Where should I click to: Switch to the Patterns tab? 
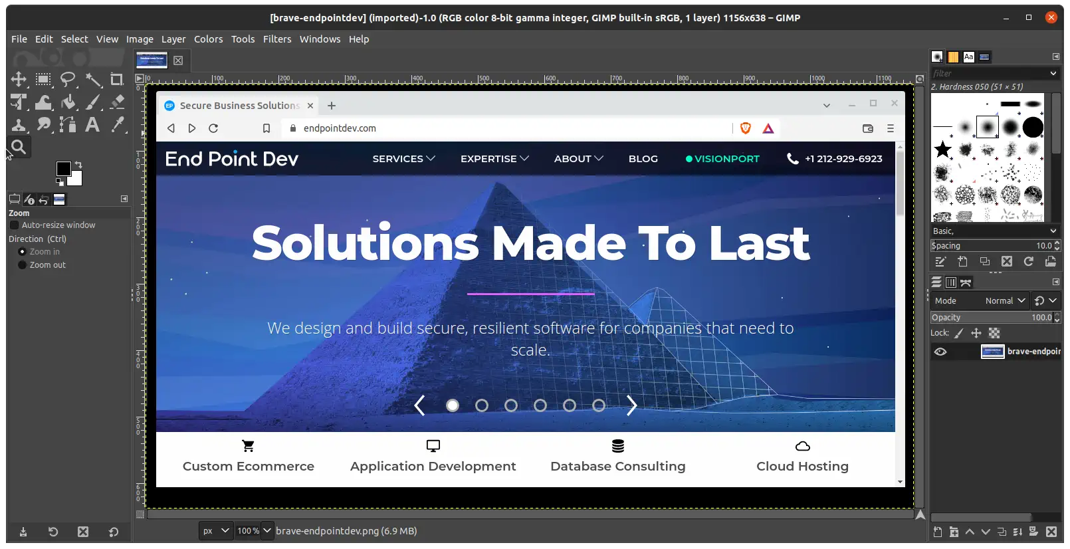click(953, 57)
